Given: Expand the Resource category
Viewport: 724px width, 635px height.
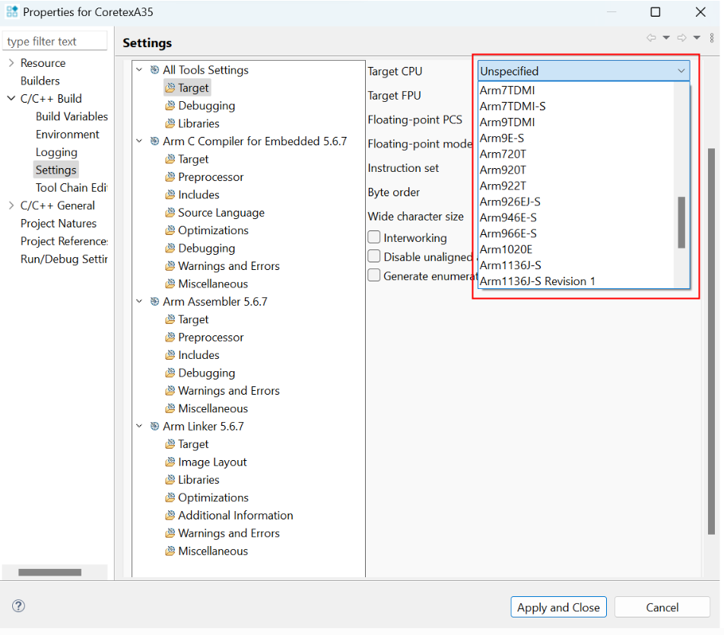Looking at the screenshot, I should (x=11, y=63).
